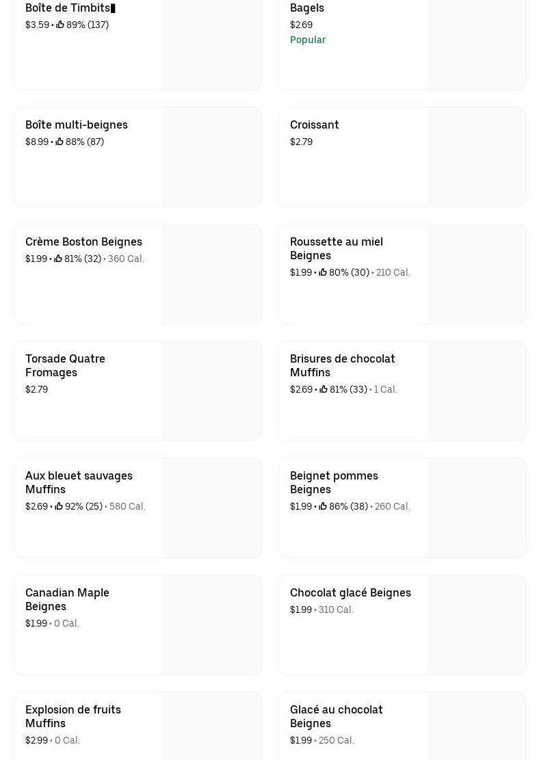Open Canadian Maple Beignes item

click(x=67, y=599)
